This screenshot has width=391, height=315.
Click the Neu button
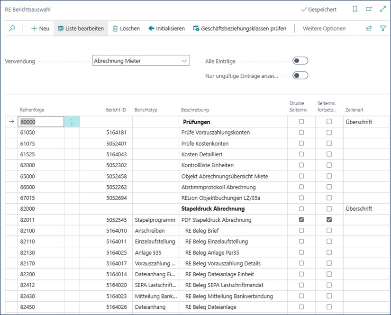pos(40,28)
